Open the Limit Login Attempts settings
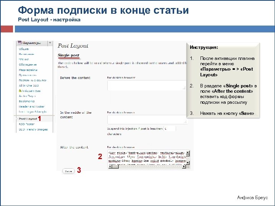275x206 pixels. pyautogui.click(x=33, y=112)
